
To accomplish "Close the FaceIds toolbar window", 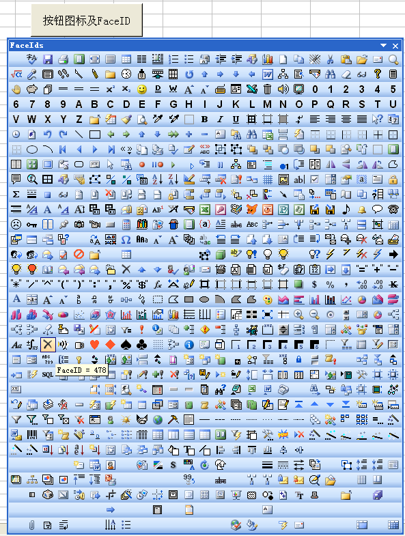I will pos(395,46).
